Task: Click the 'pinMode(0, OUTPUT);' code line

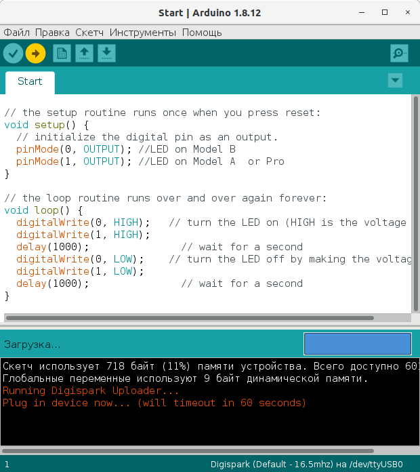Action: [74, 149]
